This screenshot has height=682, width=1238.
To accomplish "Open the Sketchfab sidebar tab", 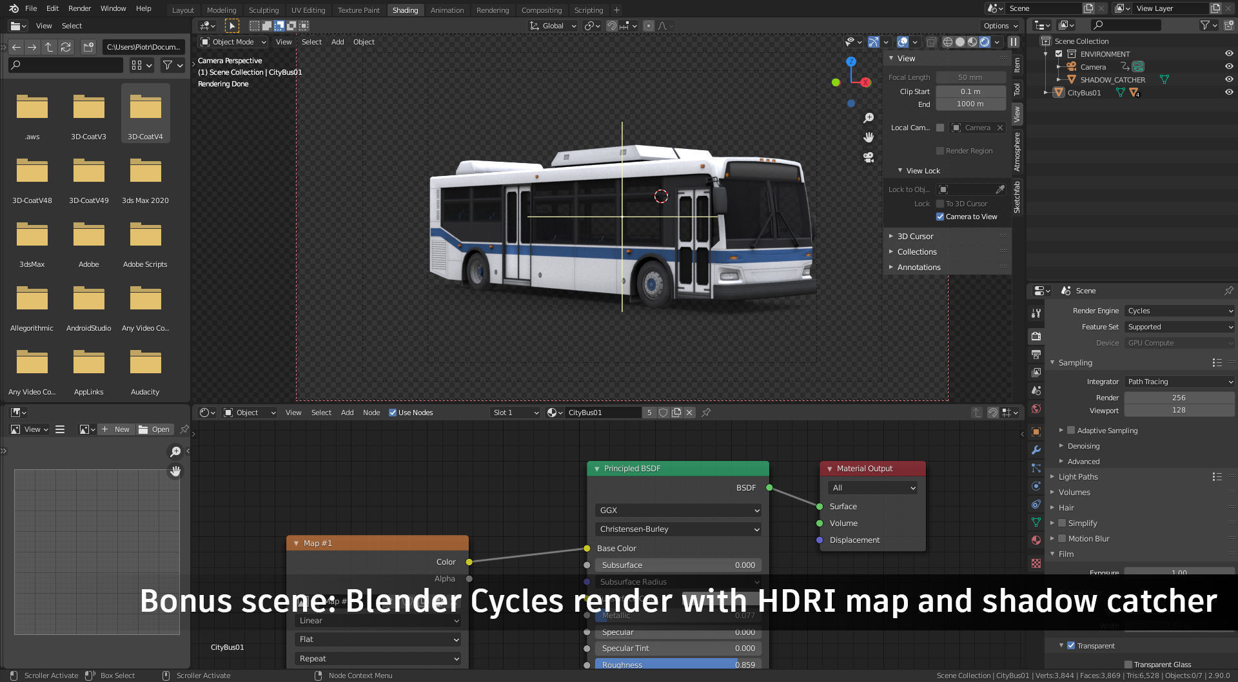I will [x=1017, y=197].
